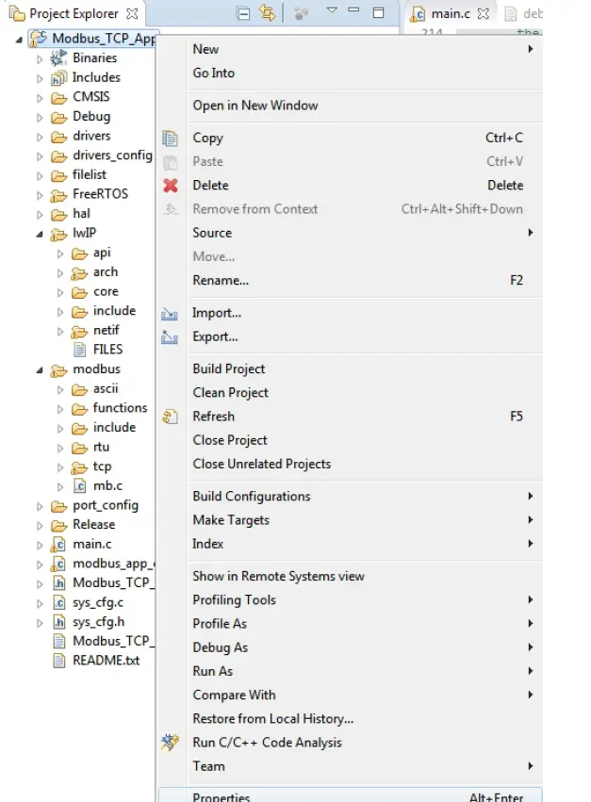Open the Project Explorer View Menu arrow

pos(332,11)
